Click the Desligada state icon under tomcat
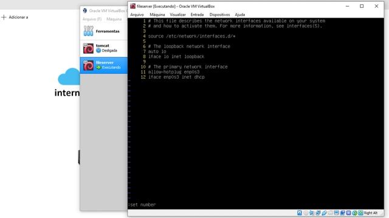The width and height of the screenshot is (389, 218). (x=98, y=50)
